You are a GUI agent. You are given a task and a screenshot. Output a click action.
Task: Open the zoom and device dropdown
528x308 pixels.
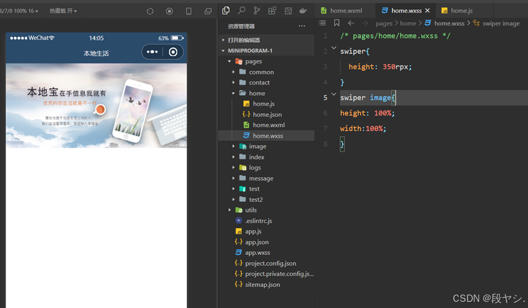point(19,11)
